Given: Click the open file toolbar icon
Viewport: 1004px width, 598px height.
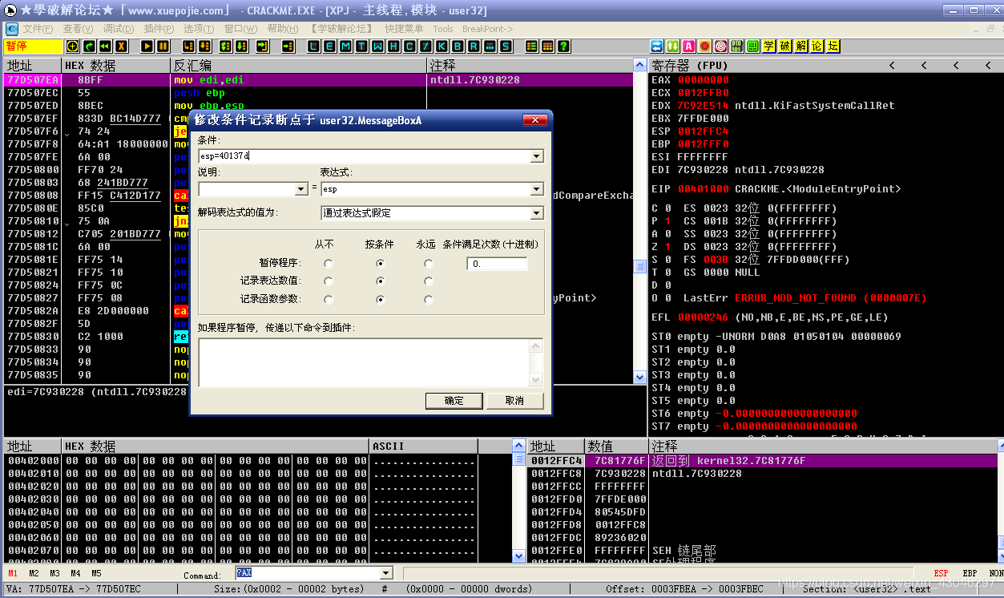Looking at the screenshot, I should pyautogui.click(x=71, y=46).
